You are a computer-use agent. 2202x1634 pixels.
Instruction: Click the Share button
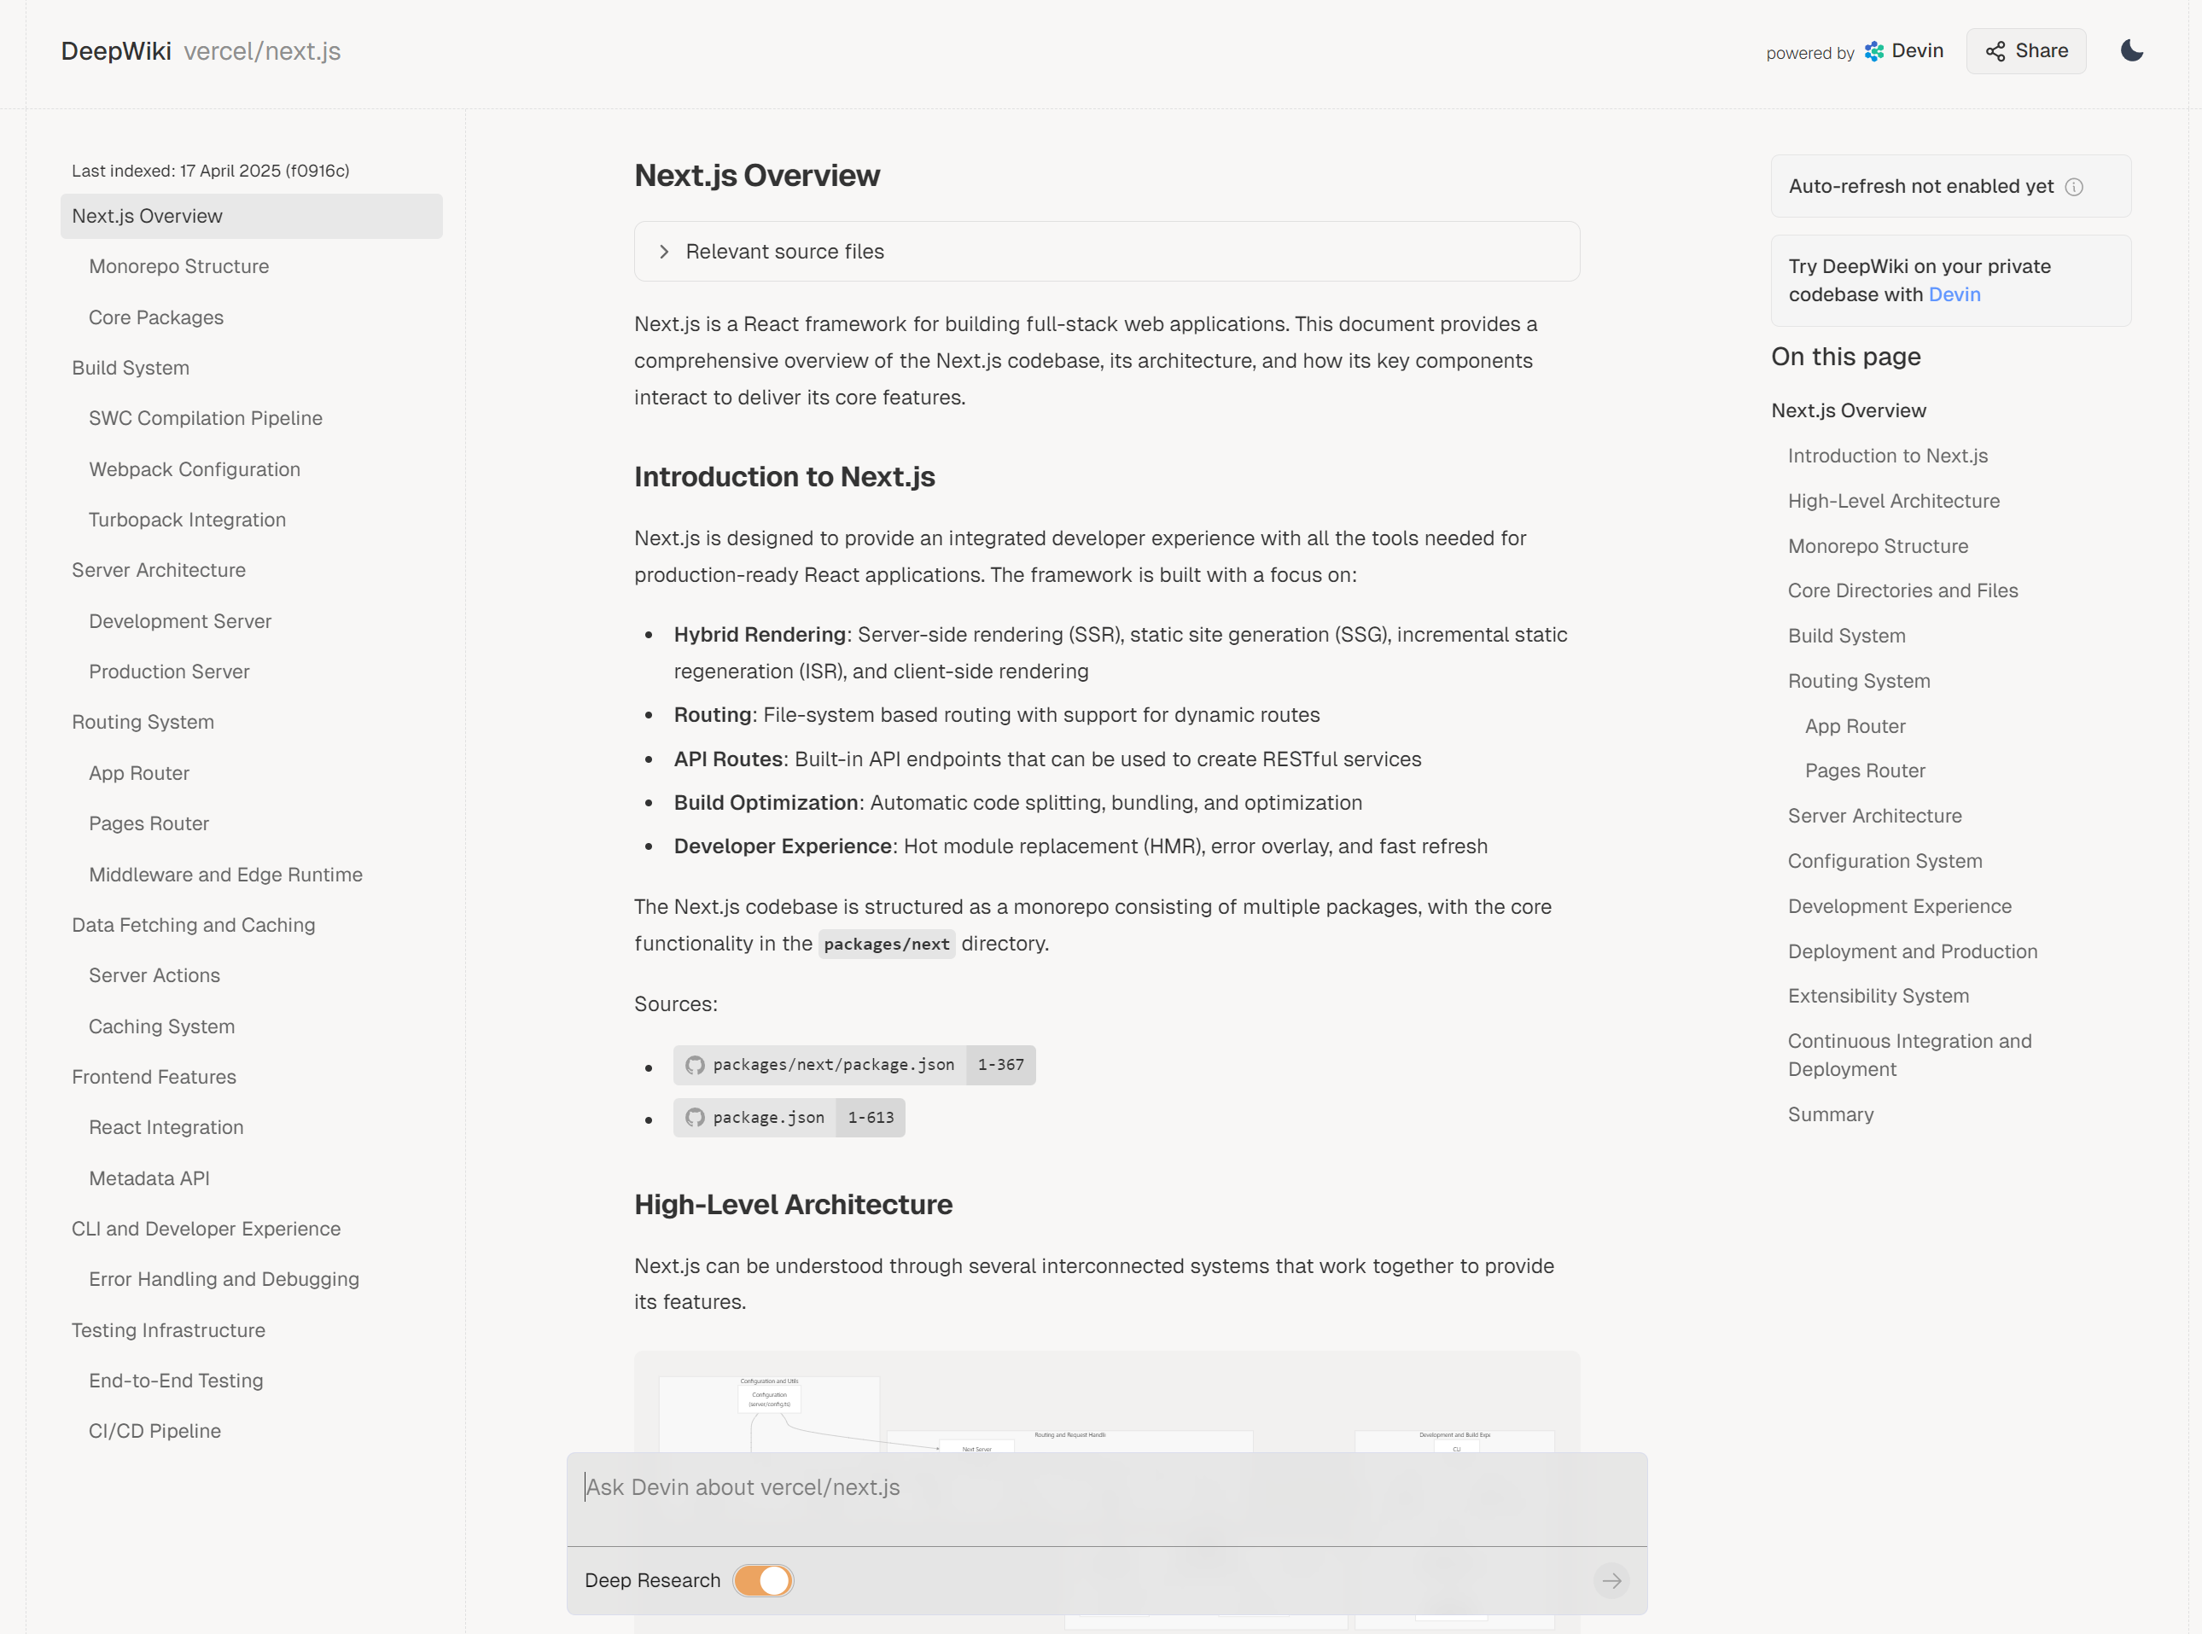tap(2026, 50)
